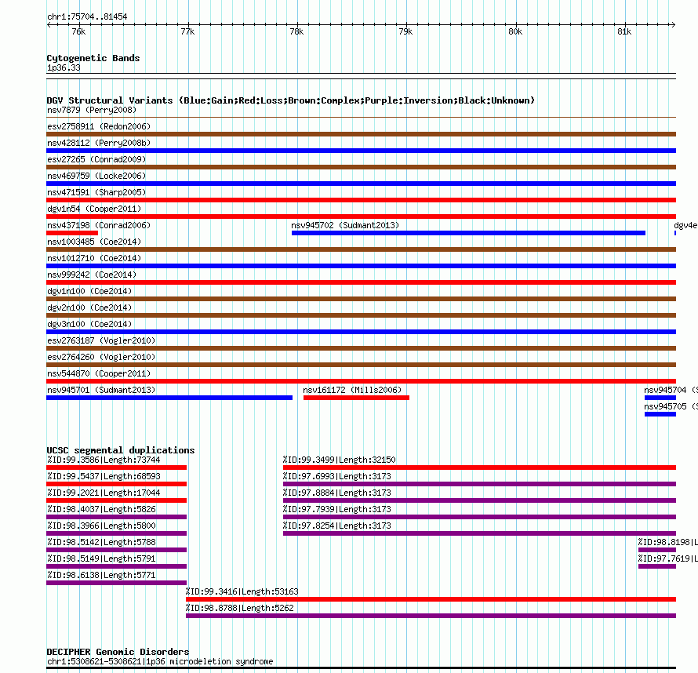Click the 78k ruler tick label
This screenshot has height=673, width=698.
tap(296, 31)
